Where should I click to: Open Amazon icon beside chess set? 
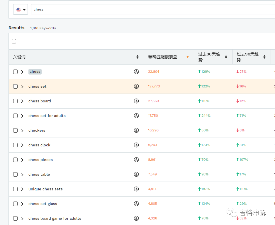pos(136,86)
